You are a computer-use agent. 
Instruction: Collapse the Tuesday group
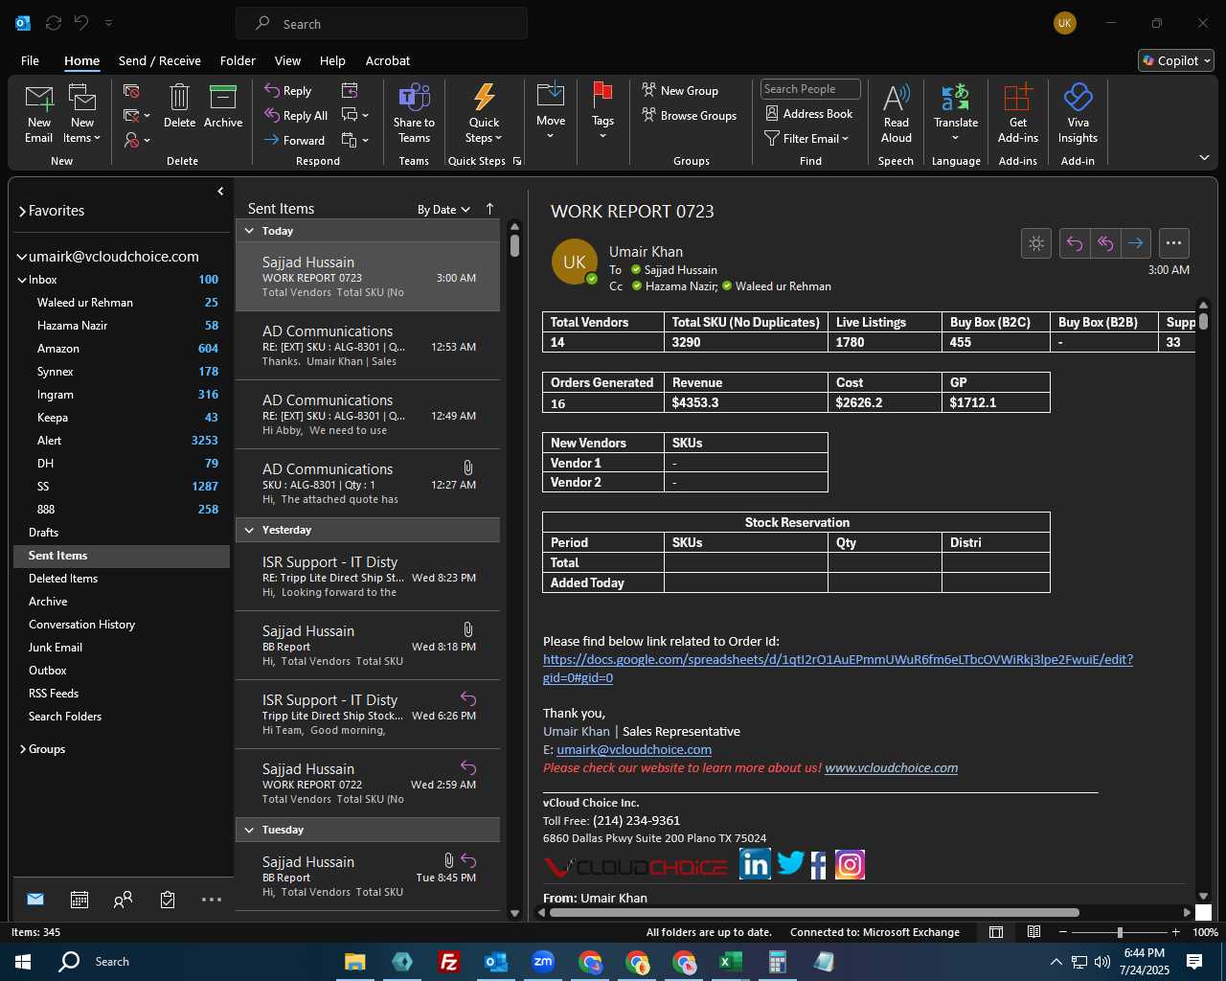click(x=249, y=830)
